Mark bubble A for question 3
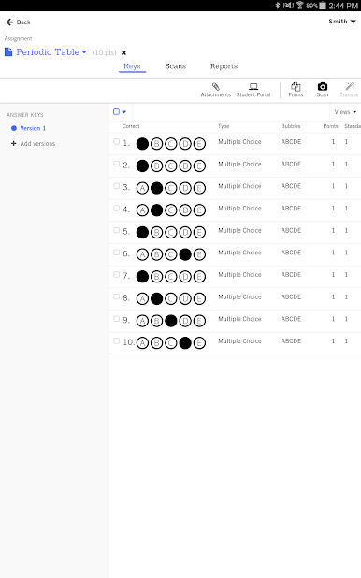This screenshot has height=578, width=361. coord(142,188)
